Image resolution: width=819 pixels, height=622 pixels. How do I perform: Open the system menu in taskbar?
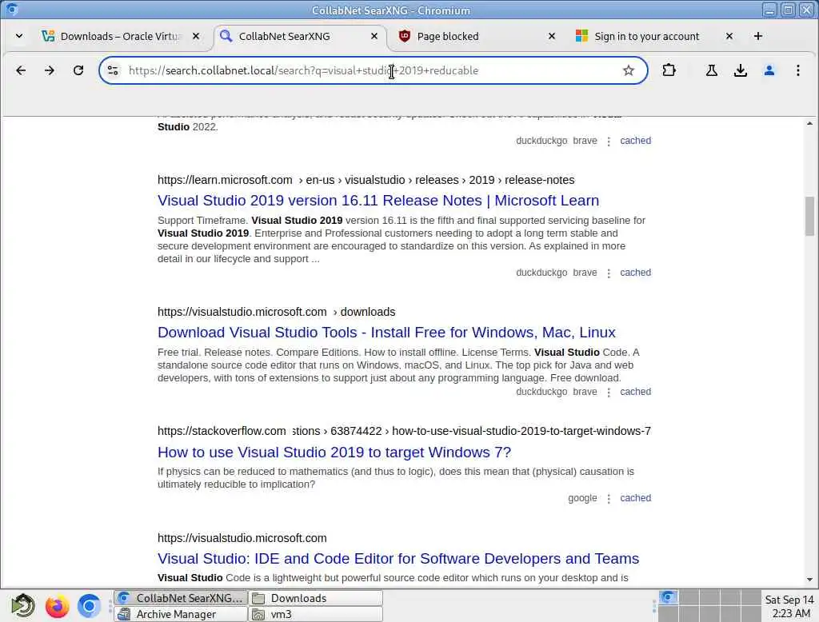tap(23, 606)
